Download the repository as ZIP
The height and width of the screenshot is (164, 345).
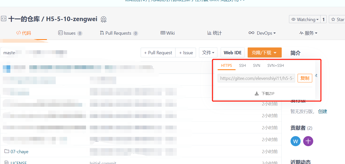click(265, 93)
